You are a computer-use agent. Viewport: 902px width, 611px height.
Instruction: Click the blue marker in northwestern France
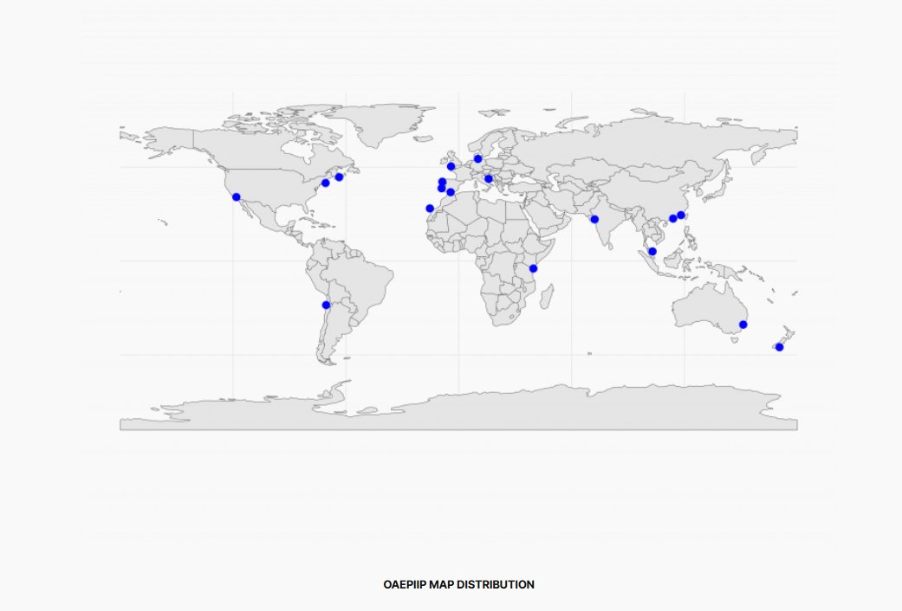click(x=451, y=167)
